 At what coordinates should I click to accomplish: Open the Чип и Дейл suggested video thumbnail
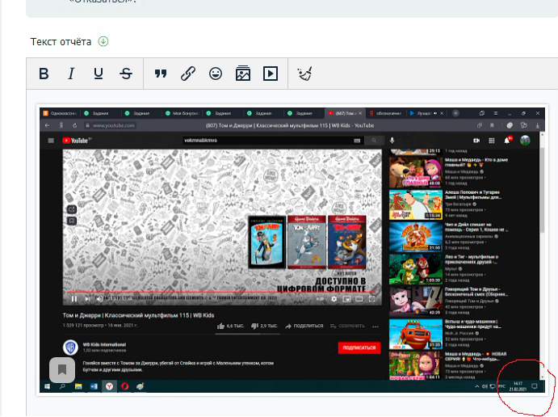[x=415, y=237]
